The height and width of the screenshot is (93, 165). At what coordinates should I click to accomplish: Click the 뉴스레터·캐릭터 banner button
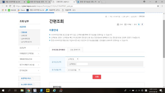[x=29, y=84]
